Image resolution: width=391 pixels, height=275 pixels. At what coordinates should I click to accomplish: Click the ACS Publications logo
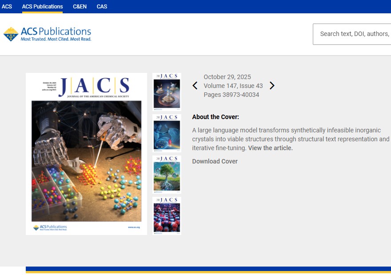click(x=47, y=34)
